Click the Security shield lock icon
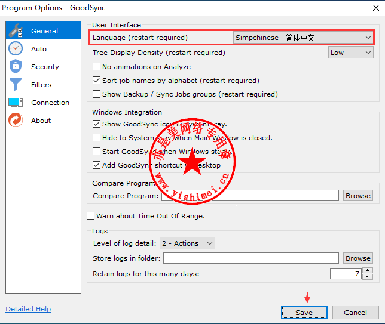Screen dimensions: 385x324 [16, 66]
